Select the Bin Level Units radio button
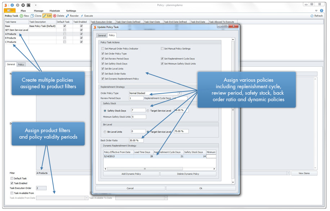Image resolution: width=330 pixels, height=211 pixels. [x=105, y=132]
